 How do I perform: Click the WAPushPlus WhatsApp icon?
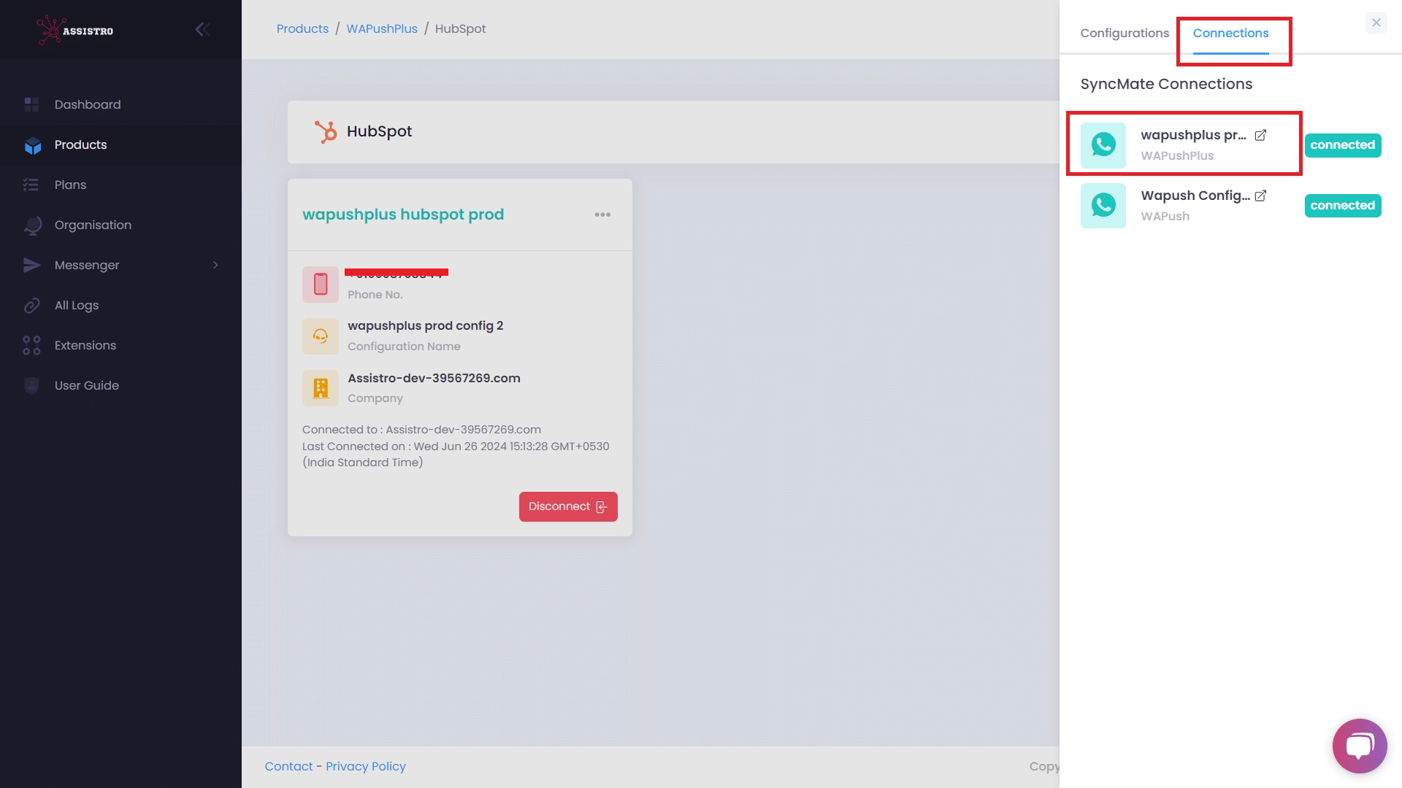click(1103, 145)
